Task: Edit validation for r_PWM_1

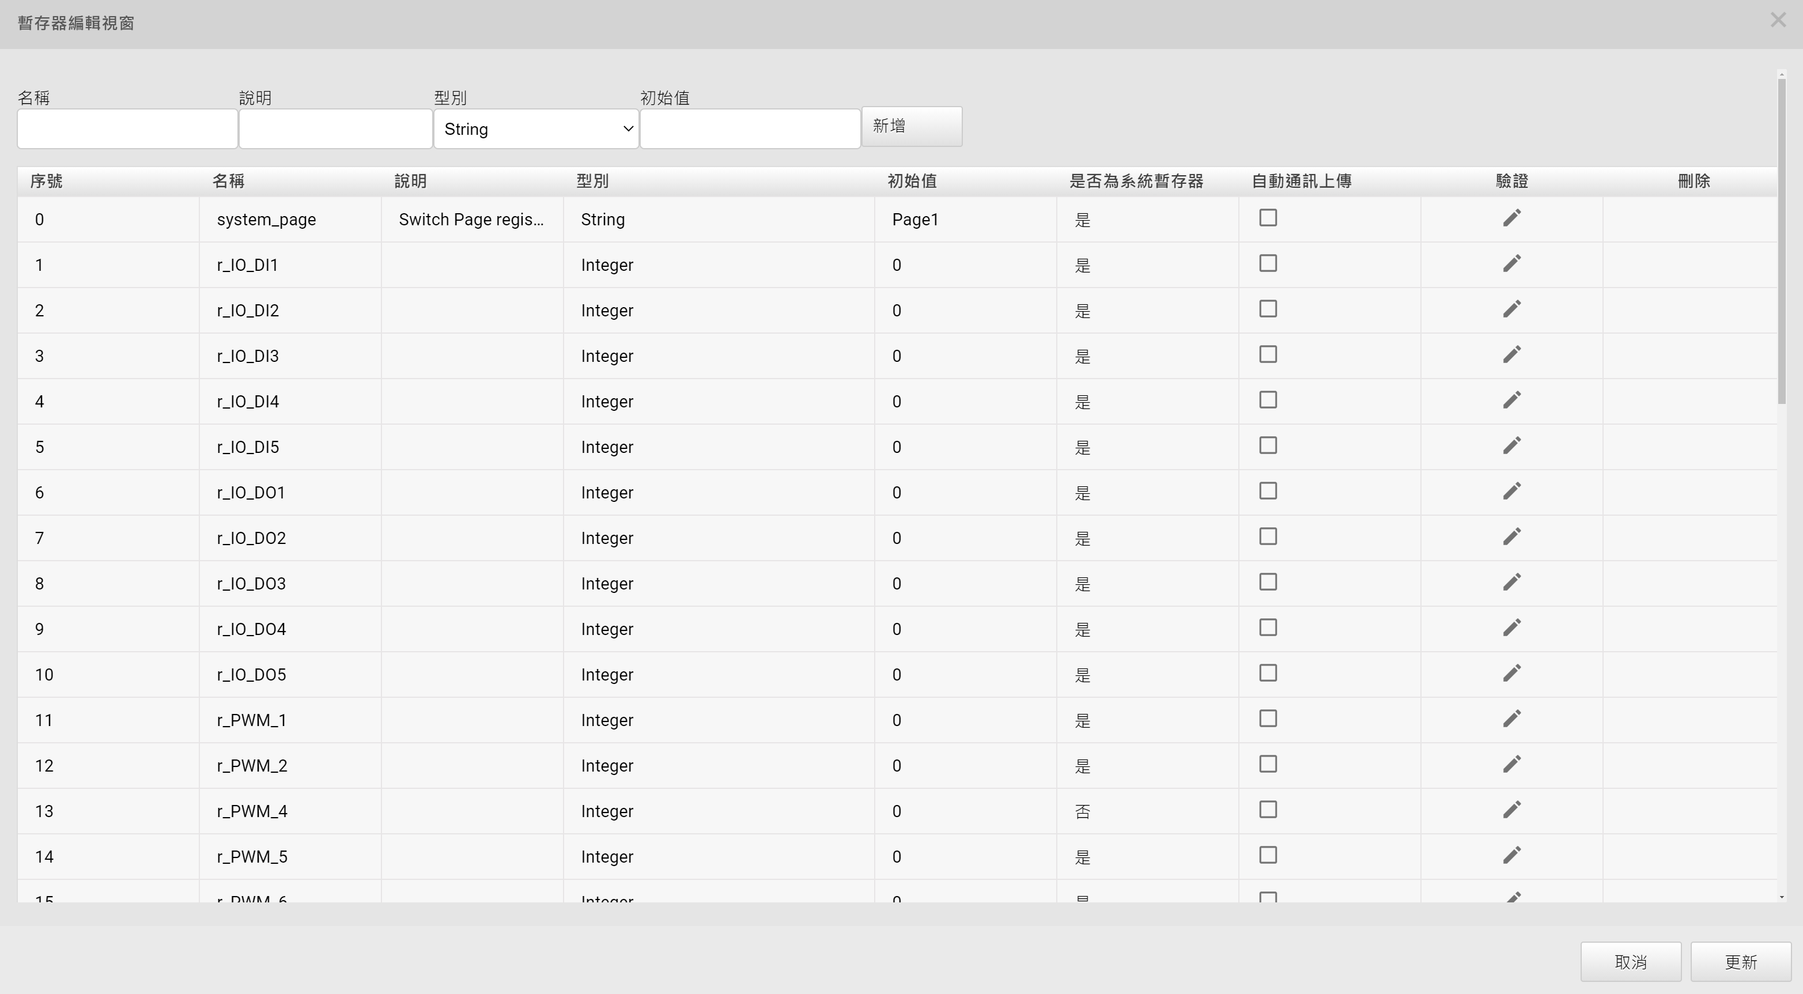Action: tap(1512, 719)
